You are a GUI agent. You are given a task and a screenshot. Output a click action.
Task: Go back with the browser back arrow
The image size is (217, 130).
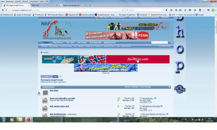tap(3, 10)
